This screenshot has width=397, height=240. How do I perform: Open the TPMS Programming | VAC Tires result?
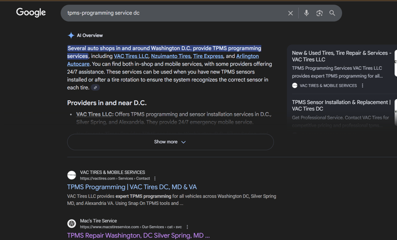coord(132,187)
